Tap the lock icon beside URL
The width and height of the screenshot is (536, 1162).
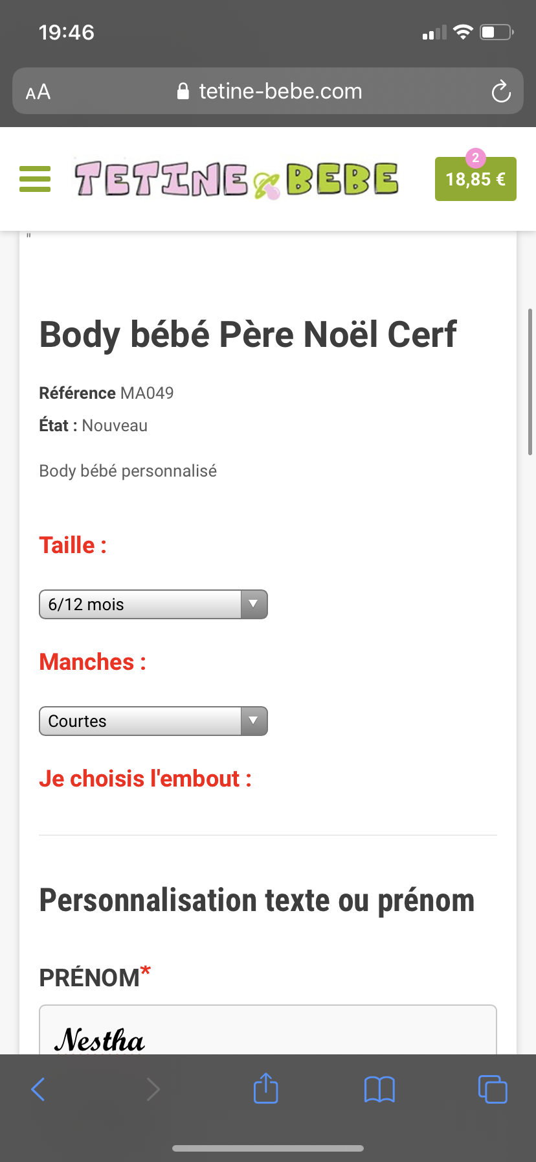(x=183, y=91)
